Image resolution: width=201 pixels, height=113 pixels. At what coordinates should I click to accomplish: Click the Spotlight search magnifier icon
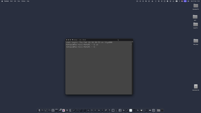tap(179, 1)
